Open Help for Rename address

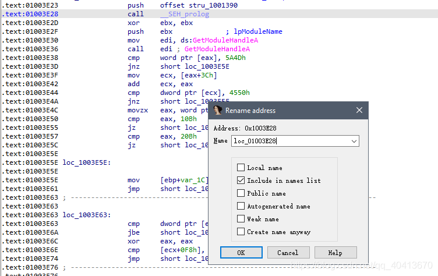pyautogui.click(x=335, y=253)
